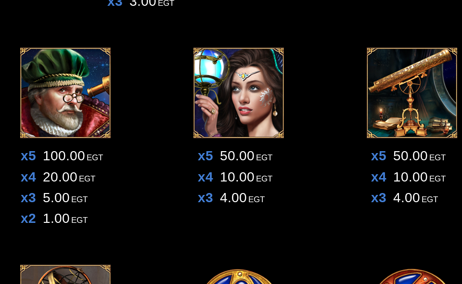Click the blue and orange medallion symbol at bottom right
The height and width of the screenshot is (284, 462).
pyautogui.click(x=411, y=277)
